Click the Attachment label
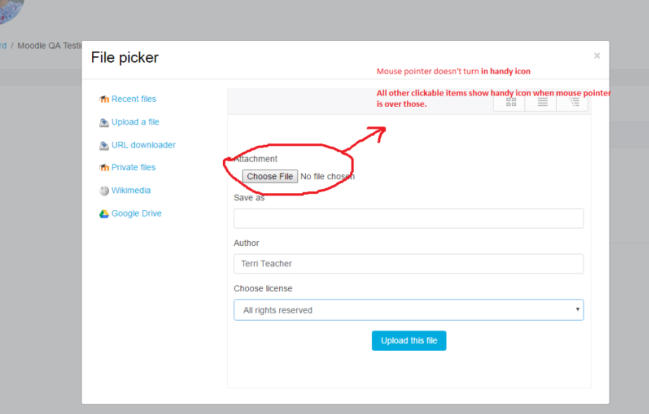The image size is (649, 414). (x=255, y=159)
